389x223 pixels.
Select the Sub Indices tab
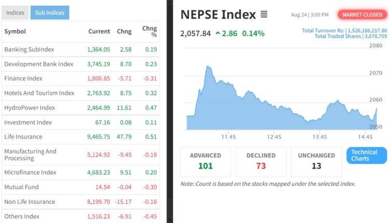point(50,12)
